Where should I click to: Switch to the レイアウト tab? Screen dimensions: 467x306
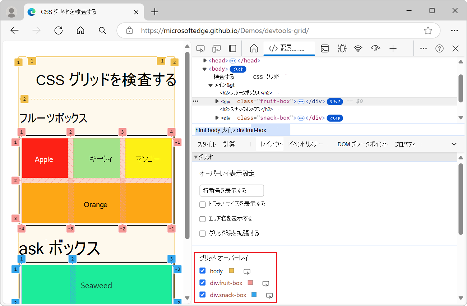pyautogui.click(x=270, y=144)
